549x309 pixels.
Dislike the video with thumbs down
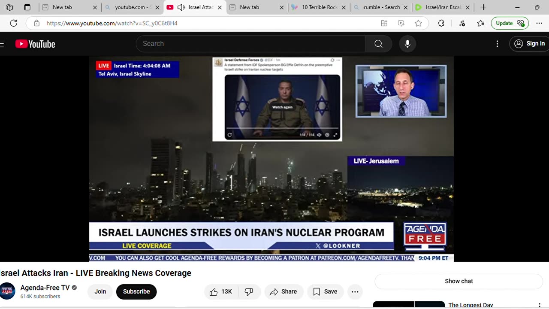pyautogui.click(x=249, y=292)
